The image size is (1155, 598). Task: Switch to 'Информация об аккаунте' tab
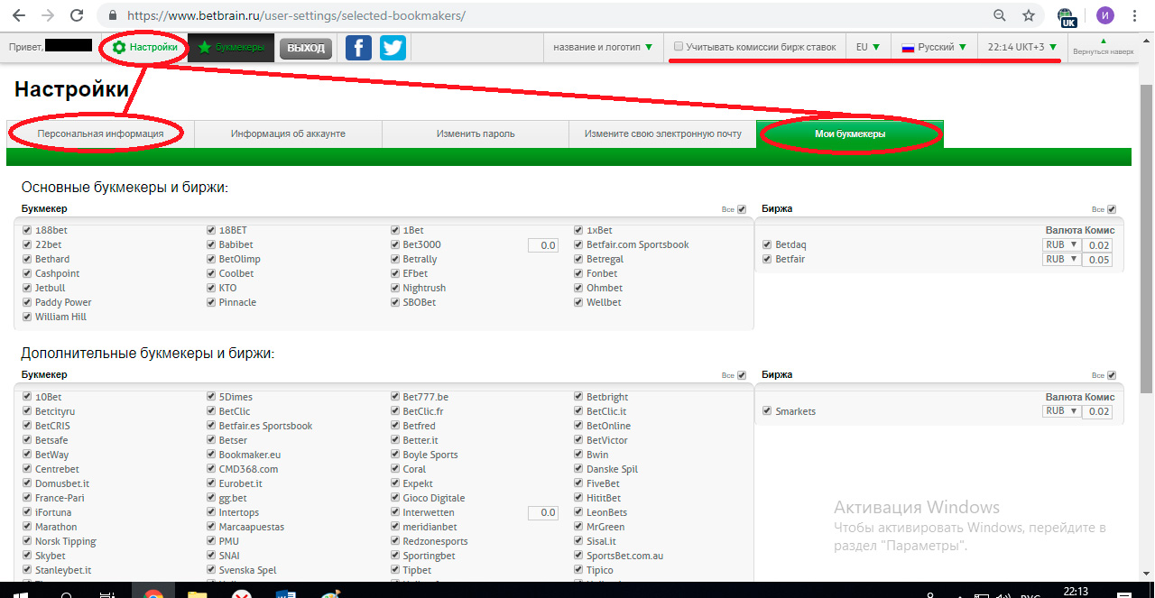[x=288, y=133]
